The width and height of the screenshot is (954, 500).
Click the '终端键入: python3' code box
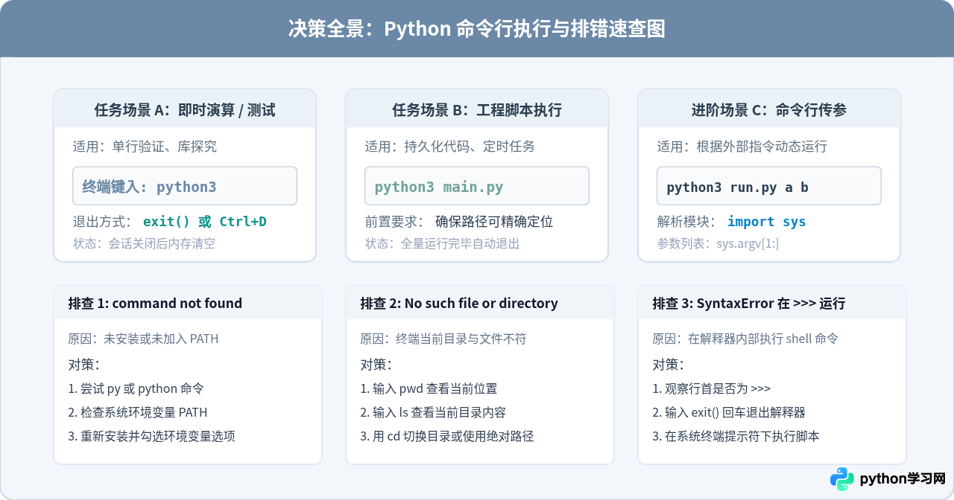pyautogui.click(x=185, y=186)
